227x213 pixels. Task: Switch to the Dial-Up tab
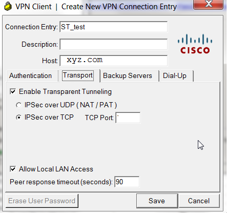pyautogui.click(x=175, y=76)
